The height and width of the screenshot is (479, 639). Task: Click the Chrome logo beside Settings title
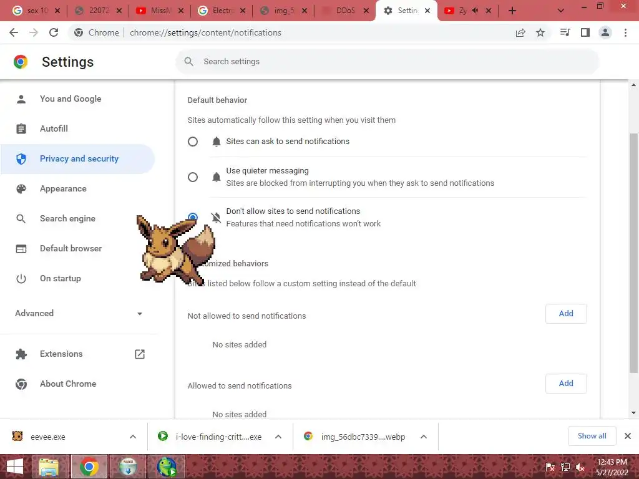tap(21, 62)
